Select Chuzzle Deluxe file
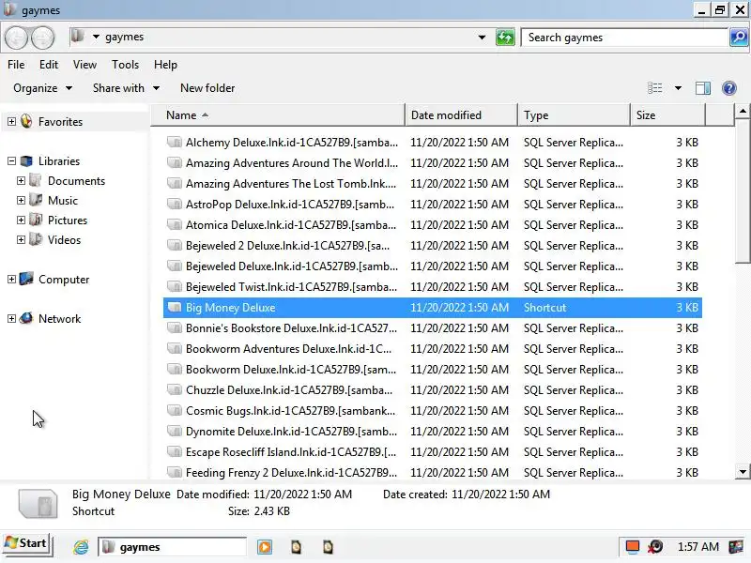 (433, 390)
